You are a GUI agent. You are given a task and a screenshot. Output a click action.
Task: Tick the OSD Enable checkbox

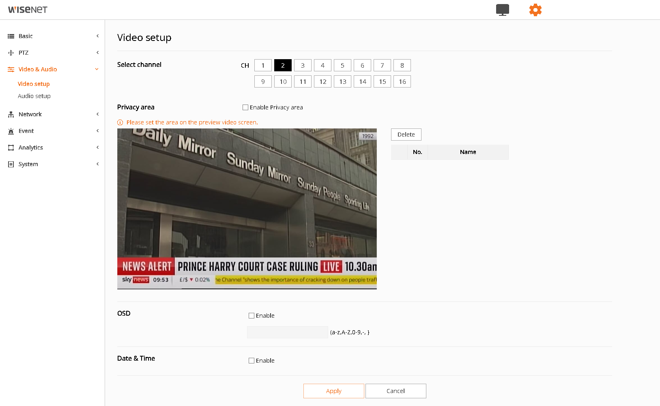click(252, 316)
